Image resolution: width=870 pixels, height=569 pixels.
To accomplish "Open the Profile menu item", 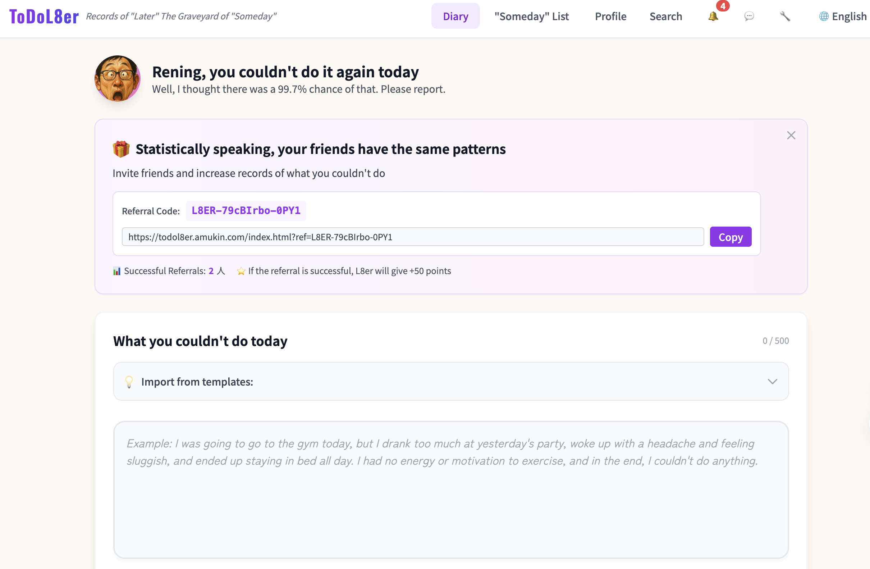I will (610, 16).
